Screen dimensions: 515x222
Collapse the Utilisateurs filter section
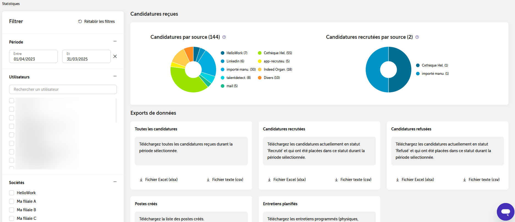[115, 76]
